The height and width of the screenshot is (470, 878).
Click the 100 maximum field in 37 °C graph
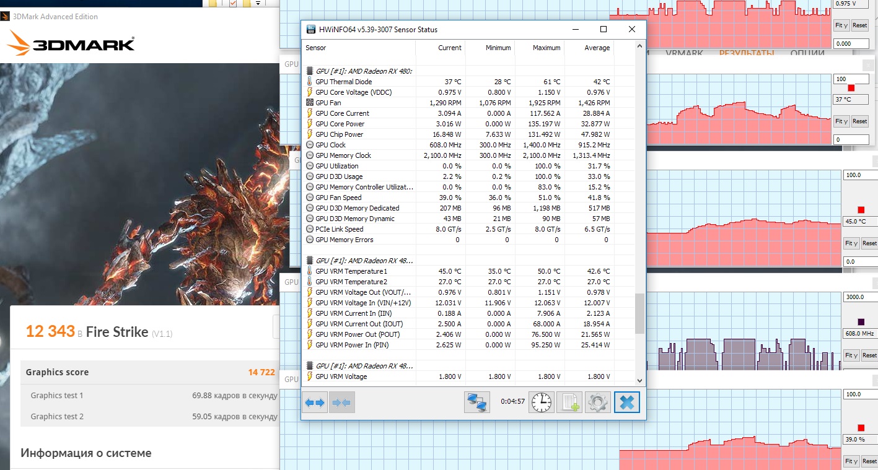tap(851, 79)
